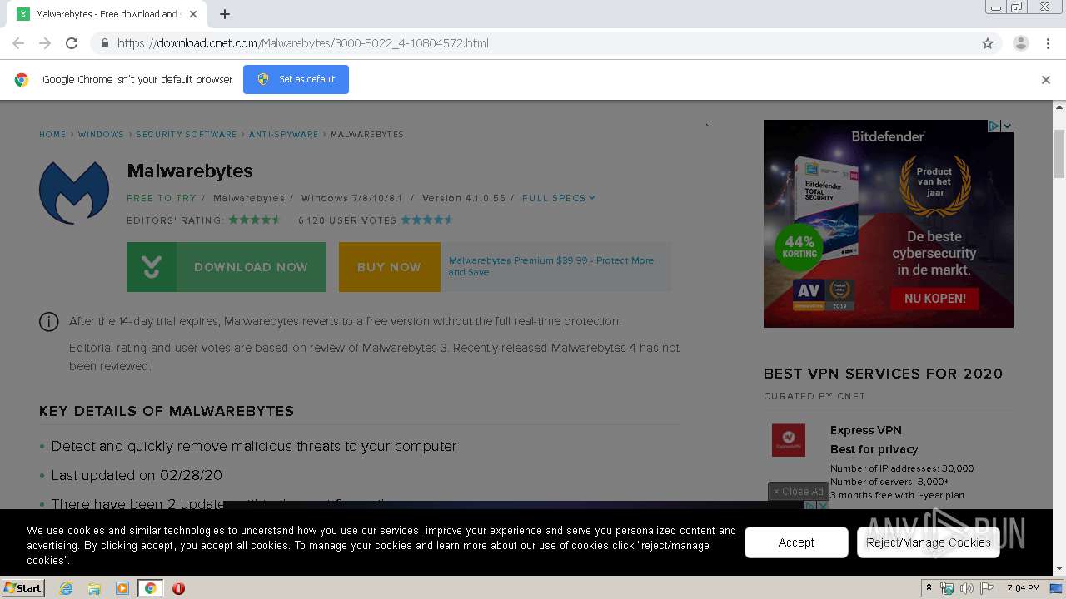Click the Malwarebytes logo icon
This screenshot has width=1066, height=599.
(74, 192)
